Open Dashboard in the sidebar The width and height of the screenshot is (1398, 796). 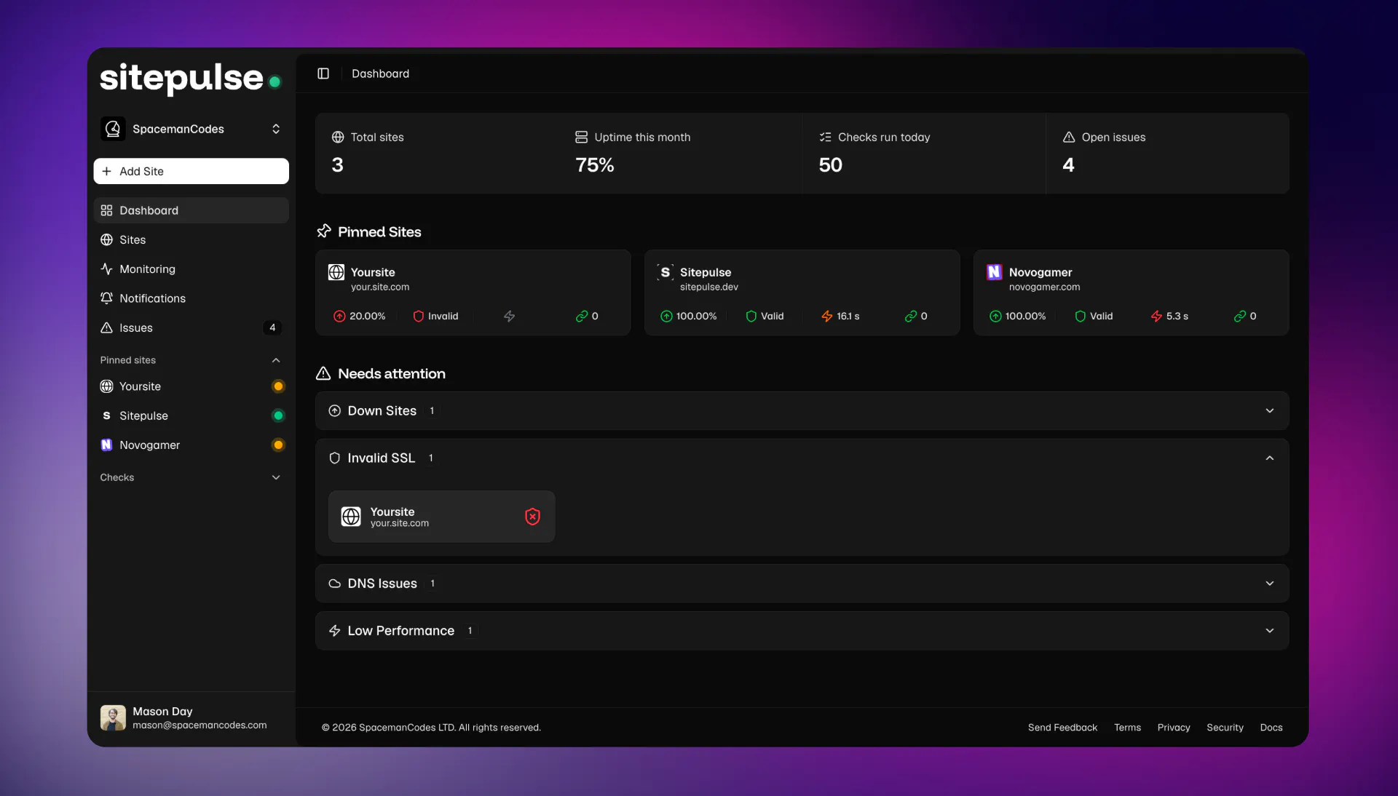click(x=191, y=210)
